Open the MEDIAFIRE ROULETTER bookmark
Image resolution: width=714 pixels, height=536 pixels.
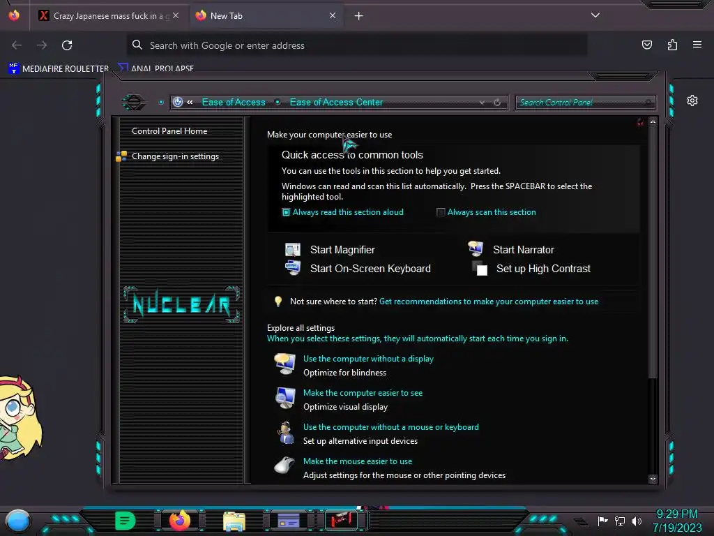59,68
